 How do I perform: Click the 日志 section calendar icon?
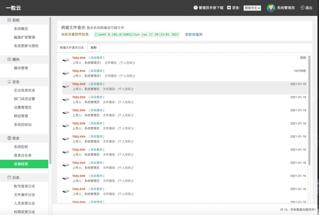coord(9,177)
